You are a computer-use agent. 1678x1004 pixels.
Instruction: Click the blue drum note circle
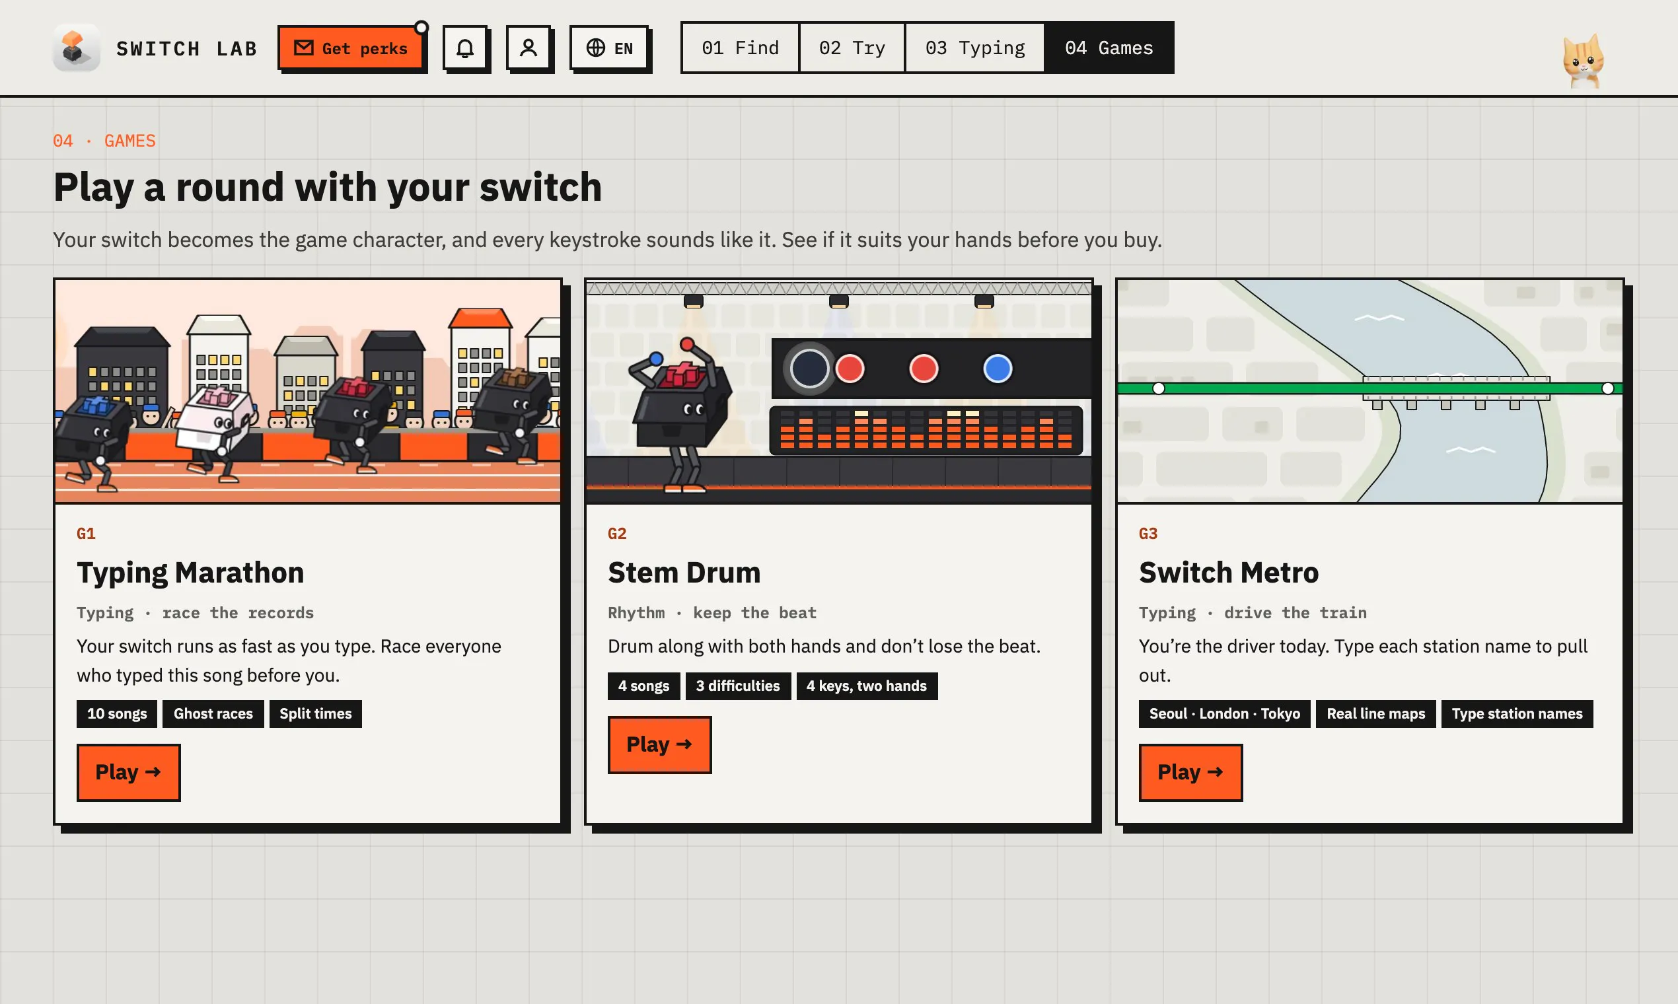coord(998,369)
